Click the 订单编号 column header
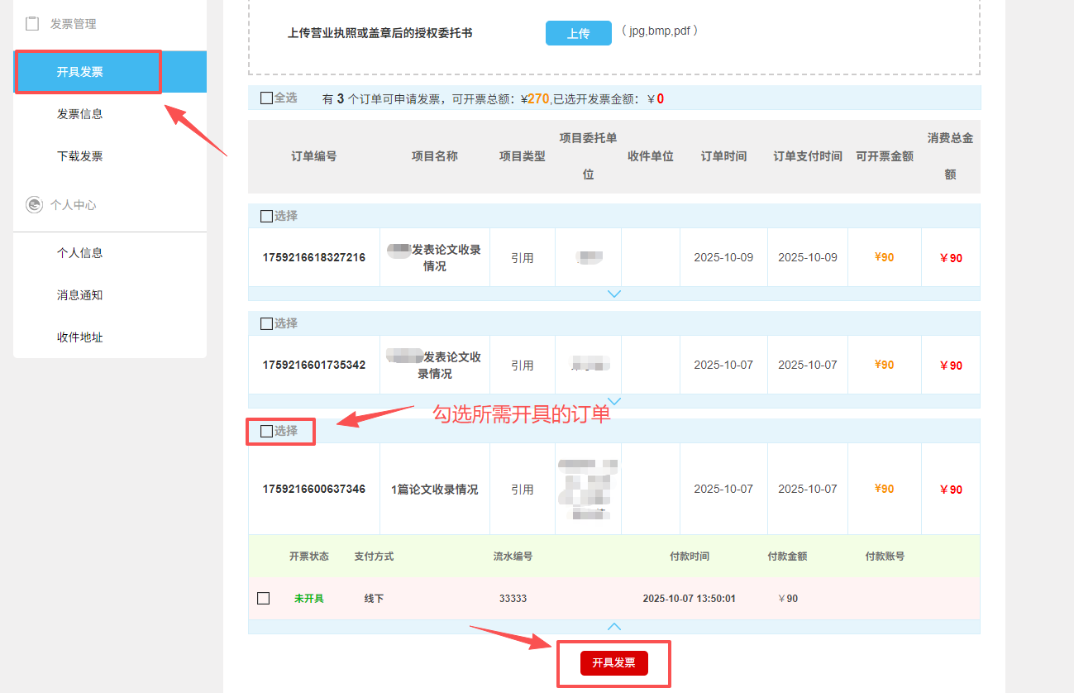Screen dimensions: 1074x693 [313, 156]
